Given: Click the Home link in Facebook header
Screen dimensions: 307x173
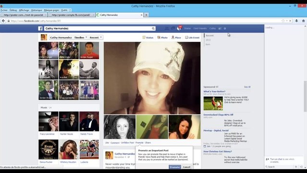Looking at the screenshot, I should click(187, 28).
